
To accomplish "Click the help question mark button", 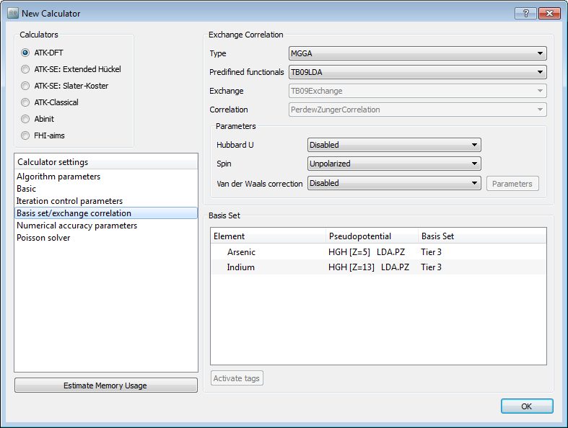I will [525, 14].
